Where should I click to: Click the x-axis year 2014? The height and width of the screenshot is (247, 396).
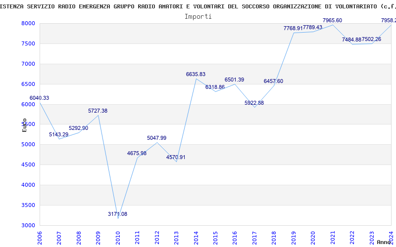pyautogui.click(x=196, y=238)
